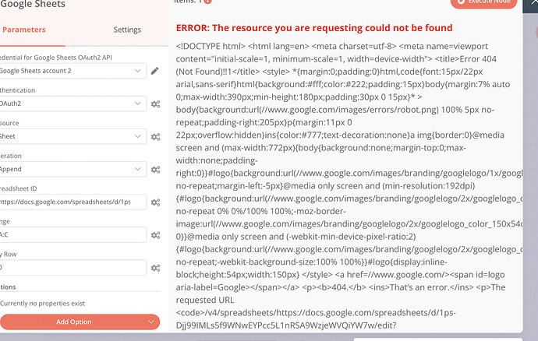Open gear options beside Operation field
538x341 pixels.
click(x=156, y=170)
